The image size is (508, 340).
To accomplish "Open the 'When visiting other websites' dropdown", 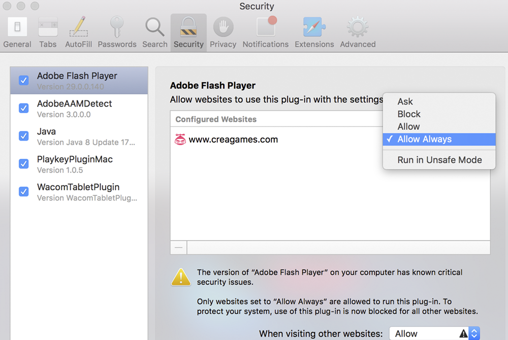I will pyautogui.click(x=434, y=333).
